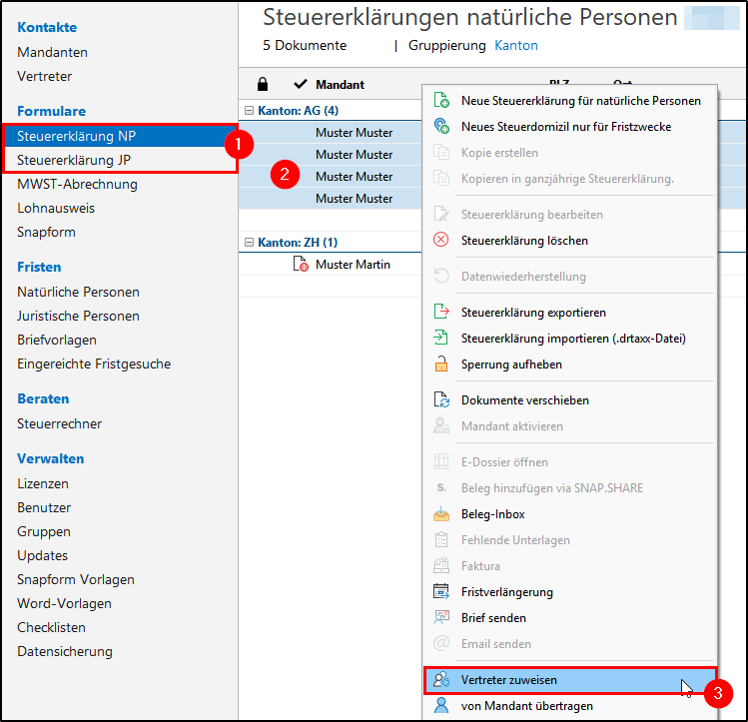Collapse the Kanton: AG group

click(x=249, y=111)
